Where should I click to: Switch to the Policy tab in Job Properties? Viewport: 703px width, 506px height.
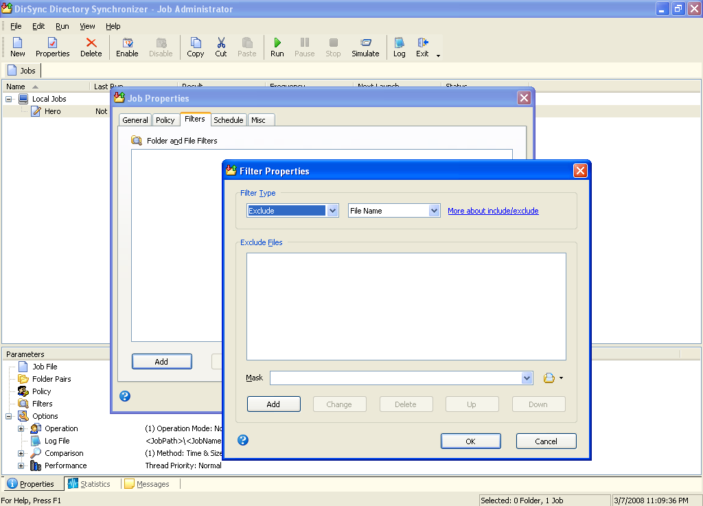165,120
